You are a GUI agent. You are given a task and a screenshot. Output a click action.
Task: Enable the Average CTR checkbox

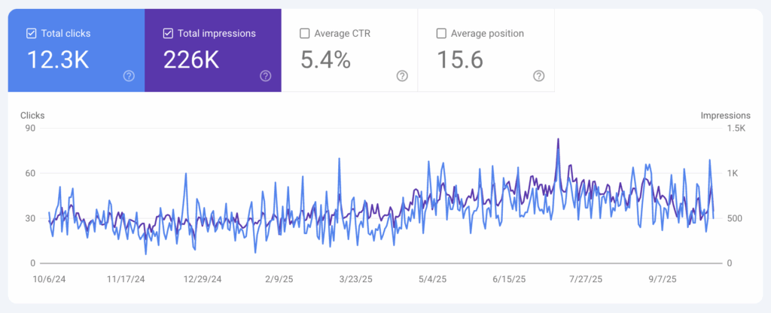coord(304,33)
